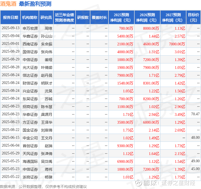201x189 pixels.
Task: Select institution 天风证券
Action: 30,154
